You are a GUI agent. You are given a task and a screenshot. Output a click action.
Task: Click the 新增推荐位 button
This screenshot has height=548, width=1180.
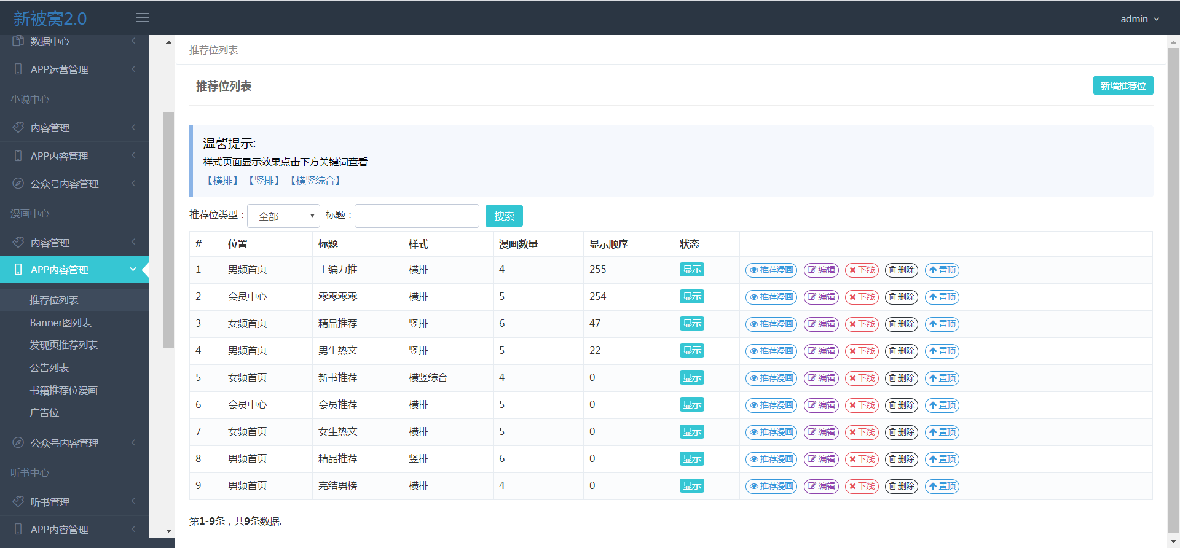coord(1123,86)
